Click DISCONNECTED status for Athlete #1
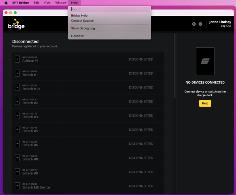Screen dimensions: 236x195 pos(141,59)
